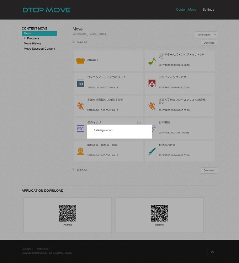This screenshot has width=239, height=263.
Task: Click the orange runner icon for relay race
Action: tap(152, 106)
